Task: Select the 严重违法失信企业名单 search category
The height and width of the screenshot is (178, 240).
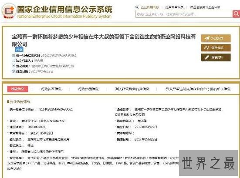Action: click(x=205, y=7)
